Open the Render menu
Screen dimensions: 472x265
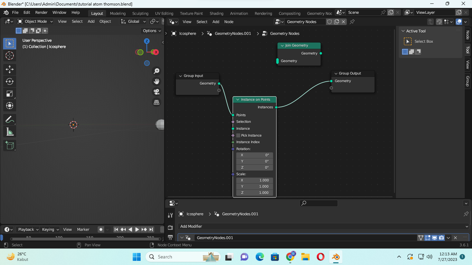tap(41, 12)
